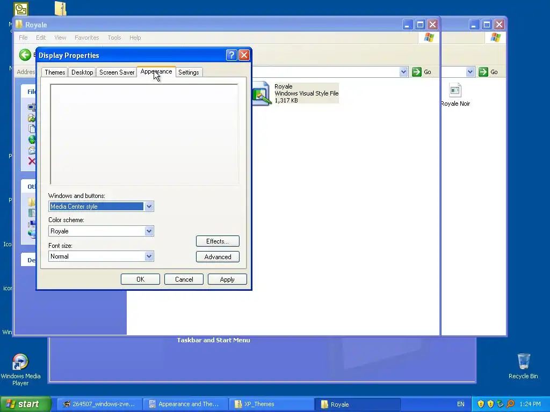Click the orange magnifier tray icon
Screen dimensions: 550x412
tap(510, 404)
